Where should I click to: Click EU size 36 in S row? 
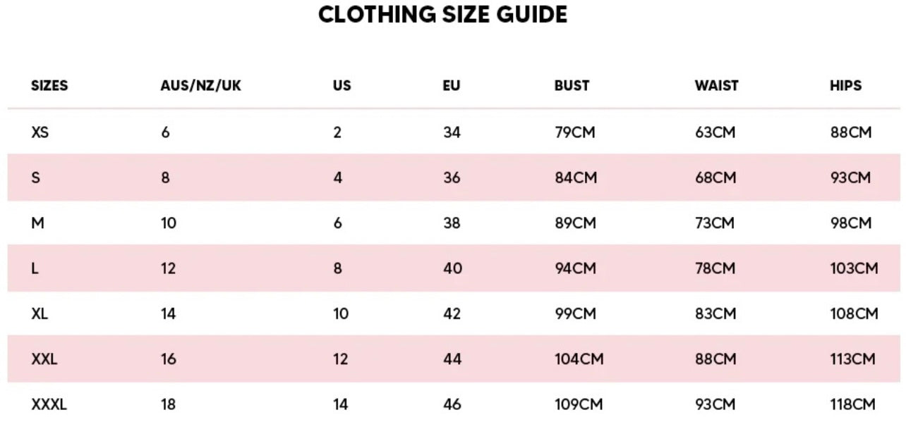(x=452, y=178)
